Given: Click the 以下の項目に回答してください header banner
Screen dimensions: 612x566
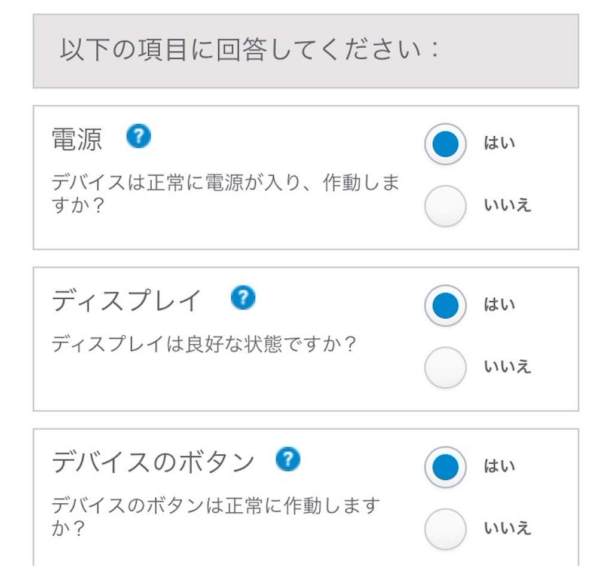Looking at the screenshot, I should (x=305, y=51).
